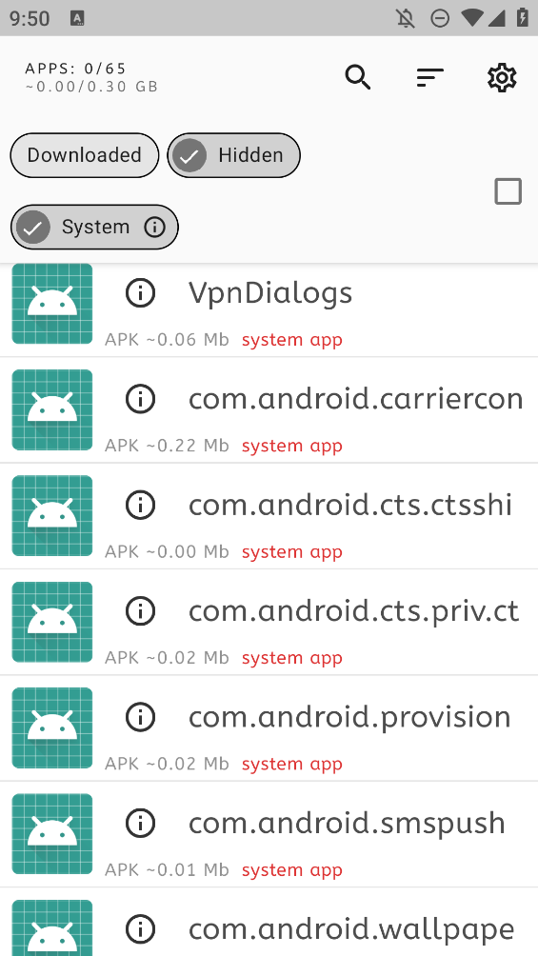
Task: Open info icon for com.android.cts.priv.ct
Action: 140,611
